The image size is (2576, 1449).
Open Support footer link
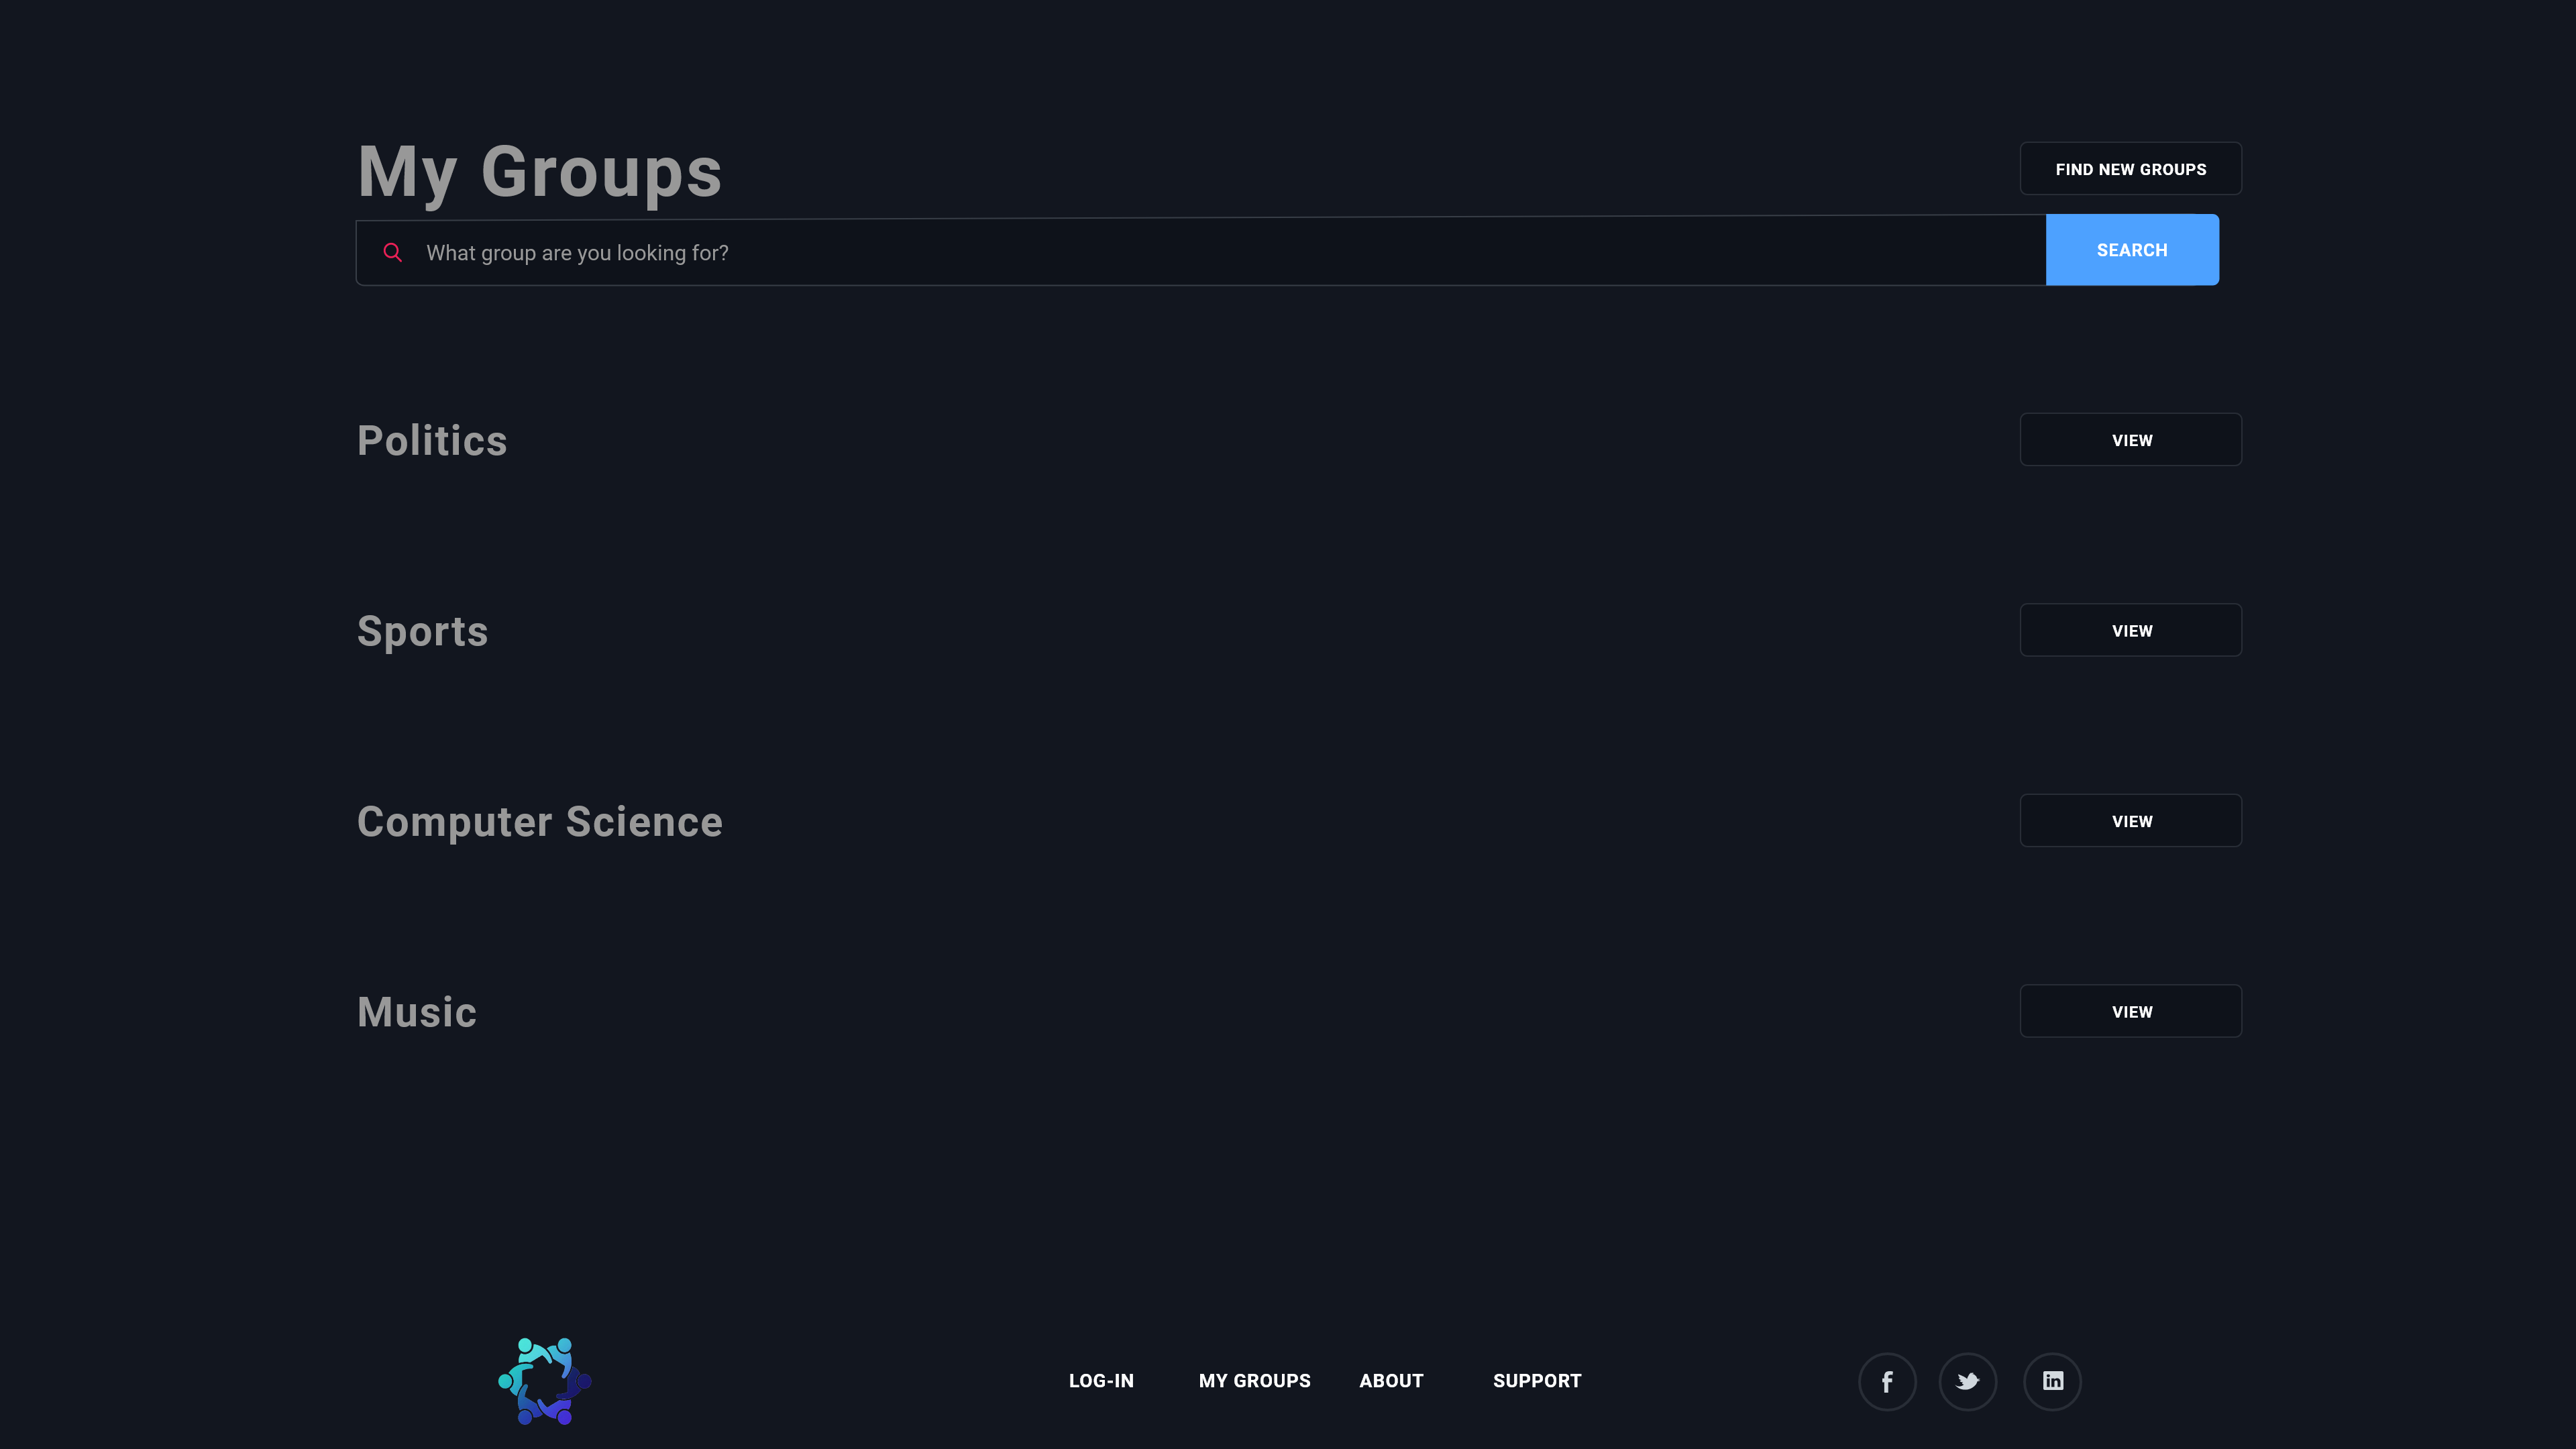click(x=1537, y=1381)
